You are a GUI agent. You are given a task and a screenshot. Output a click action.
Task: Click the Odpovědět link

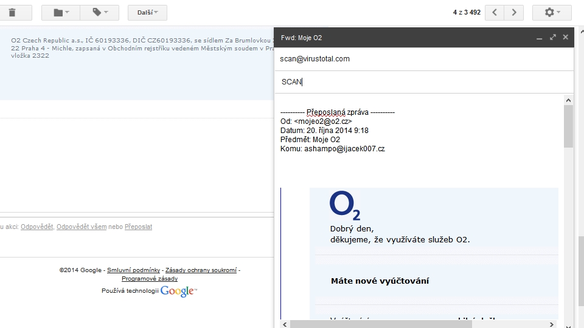tap(36, 227)
